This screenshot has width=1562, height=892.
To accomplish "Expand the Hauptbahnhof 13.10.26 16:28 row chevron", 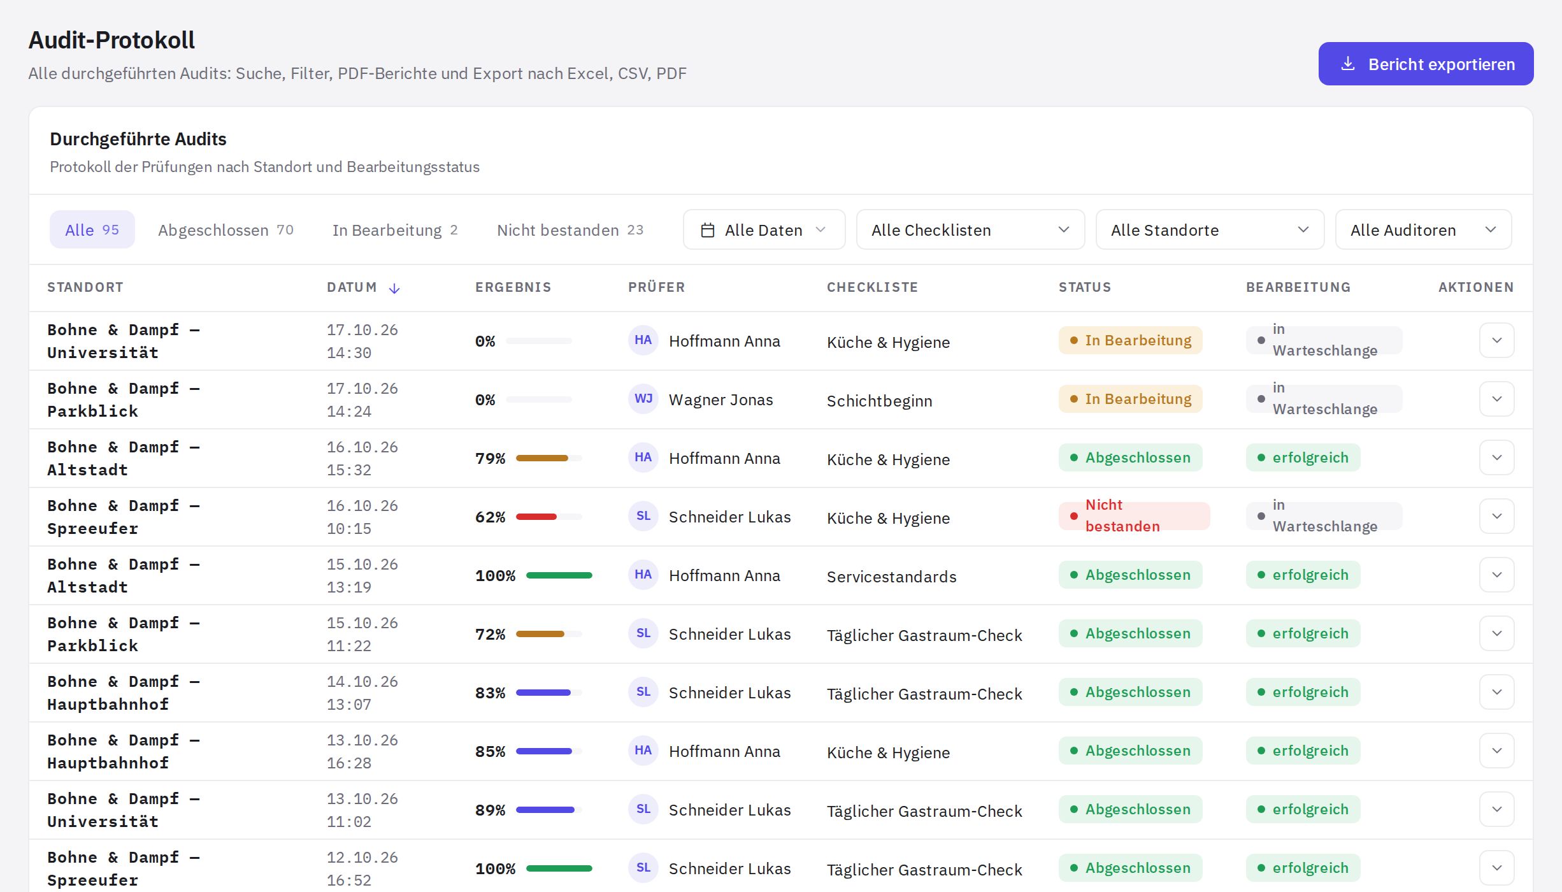I will click(1496, 751).
